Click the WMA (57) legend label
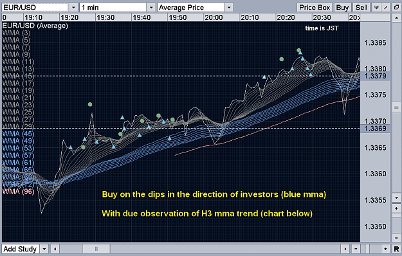The height and width of the screenshot is (256, 402). coord(18,155)
